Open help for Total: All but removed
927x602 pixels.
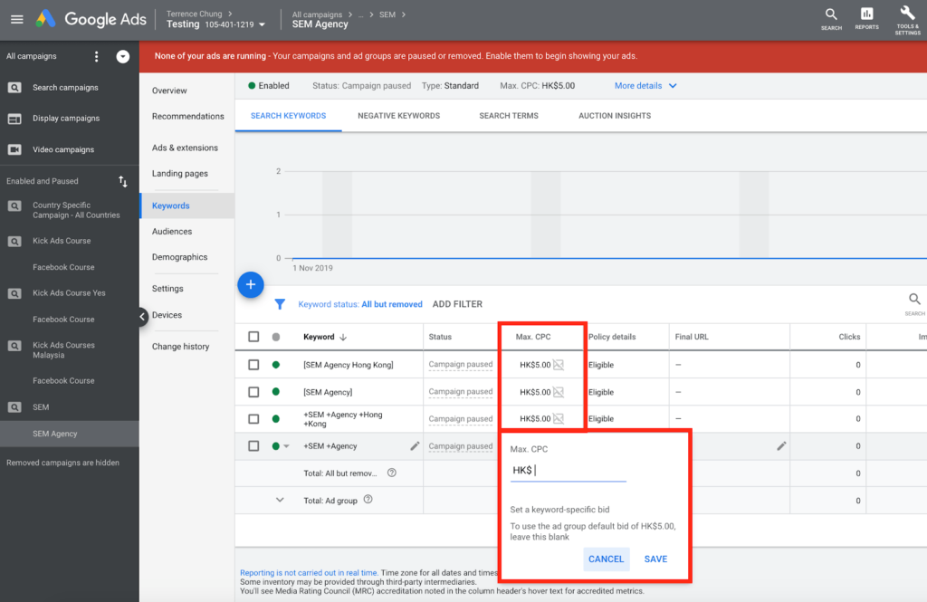click(x=391, y=473)
